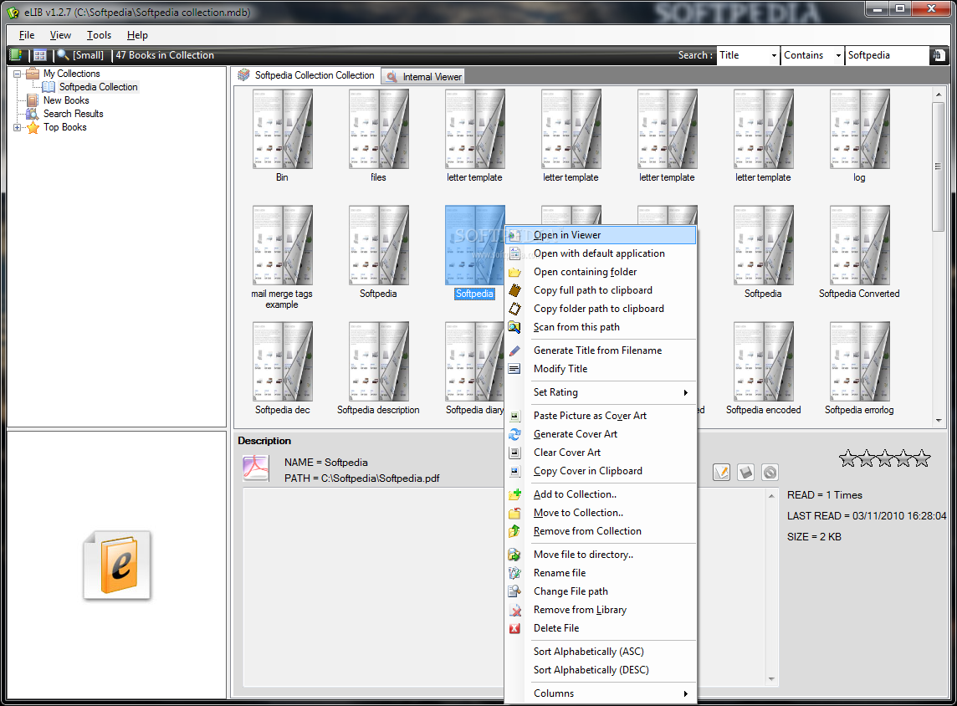Click the thumbnail grid view toolbar icon
The image size is (957, 706).
[x=40, y=55]
